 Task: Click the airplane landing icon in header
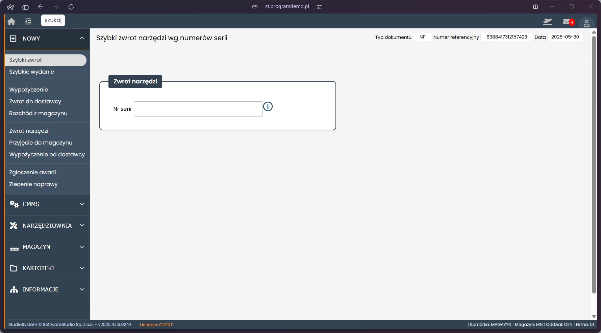(547, 22)
